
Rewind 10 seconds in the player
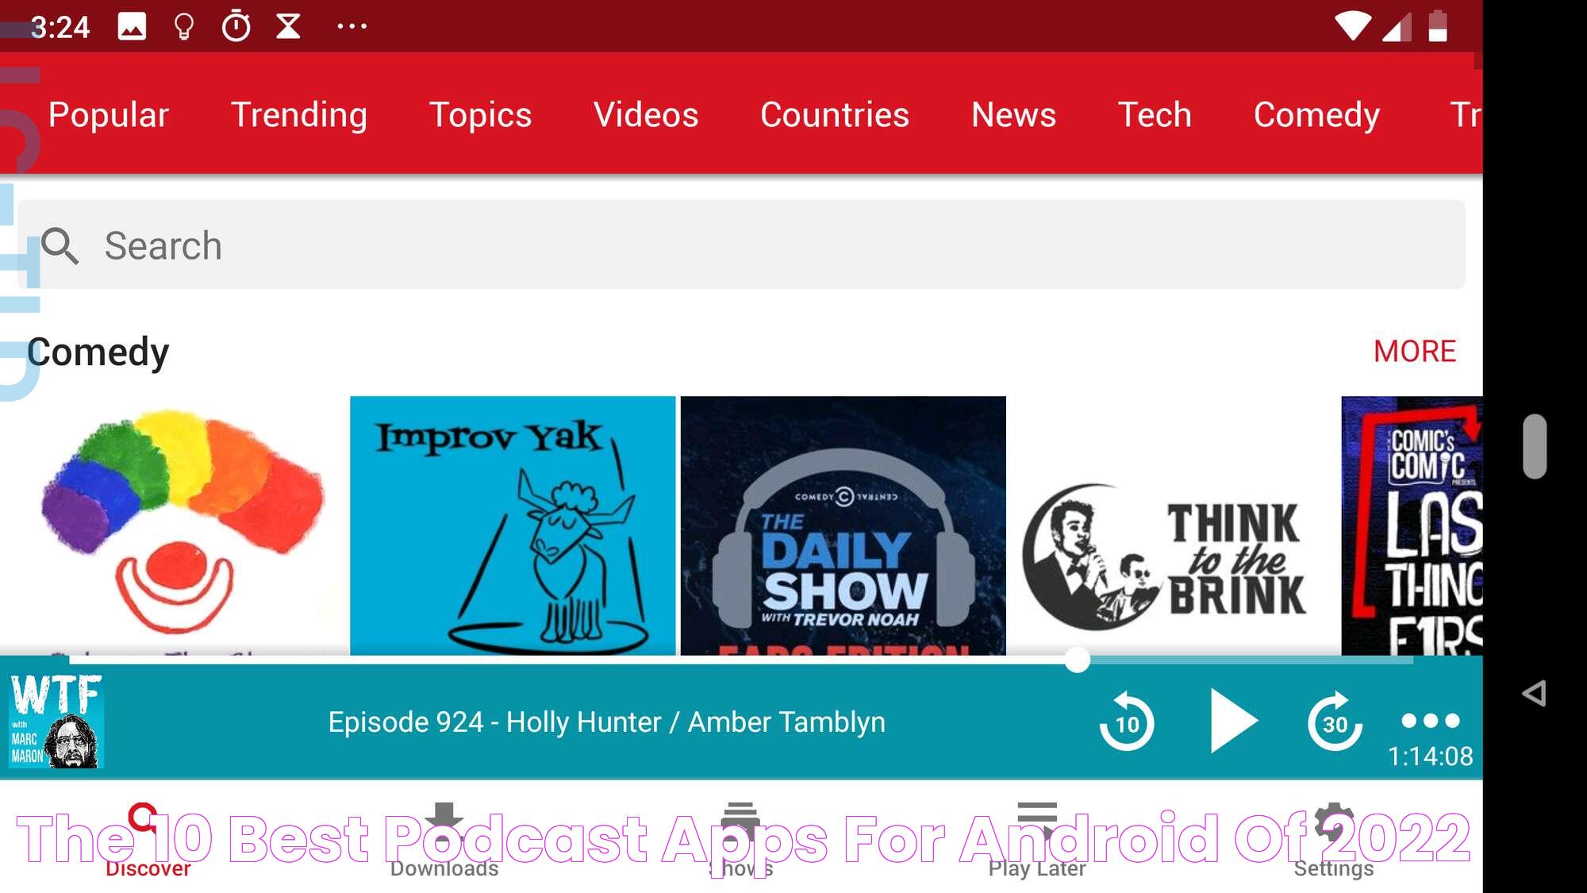[1127, 722]
